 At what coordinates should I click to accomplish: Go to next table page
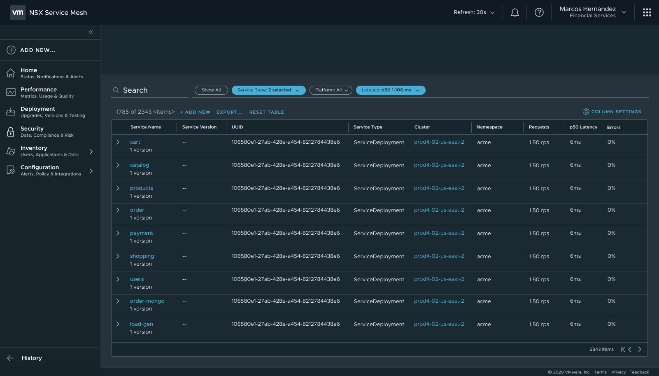click(640, 349)
